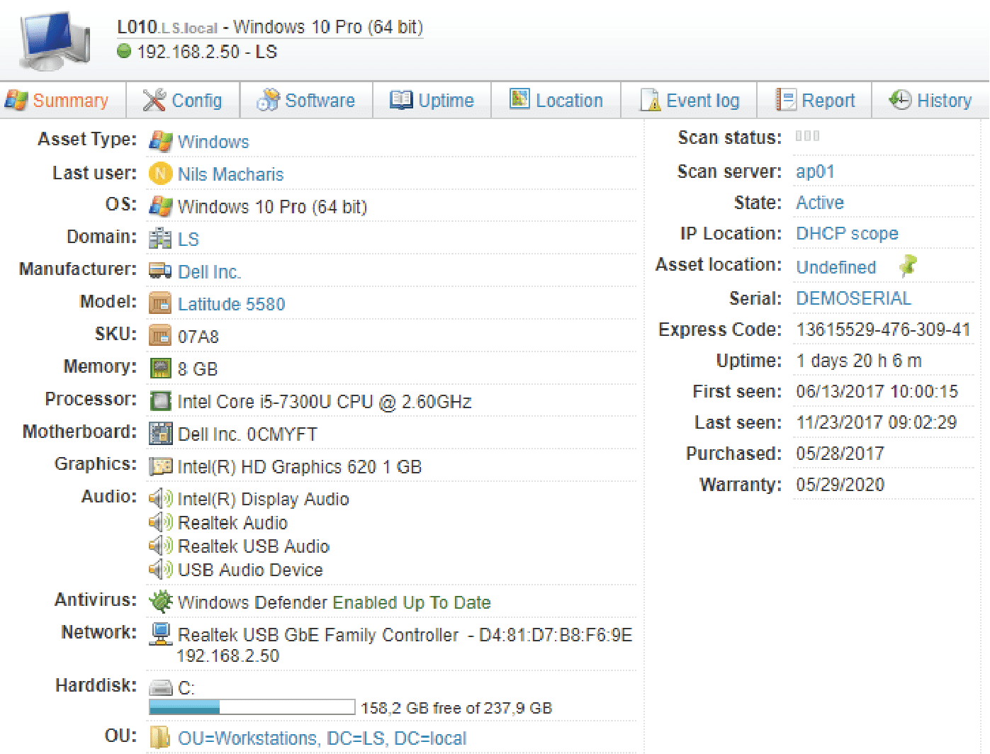Click the speaker icon for Realtek Audio
Screen dimensions: 990x754
pyautogui.click(x=161, y=522)
